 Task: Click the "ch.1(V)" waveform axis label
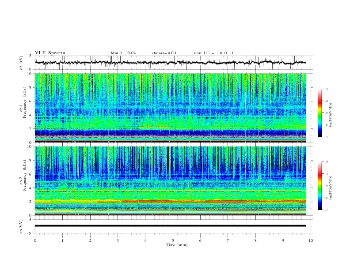tap(21, 63)
